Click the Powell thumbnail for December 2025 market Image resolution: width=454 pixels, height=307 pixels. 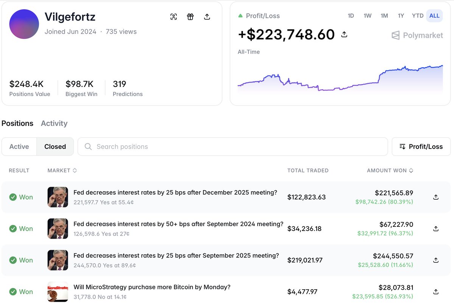tap(58, 197)
